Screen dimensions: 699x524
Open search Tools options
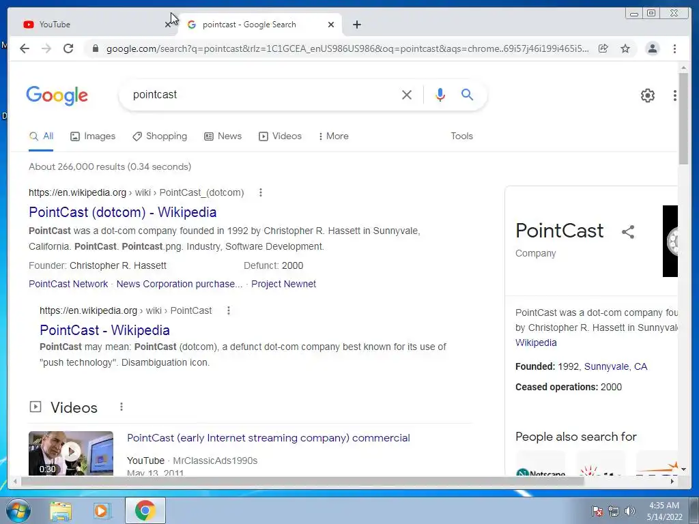(x=462, y=136)
